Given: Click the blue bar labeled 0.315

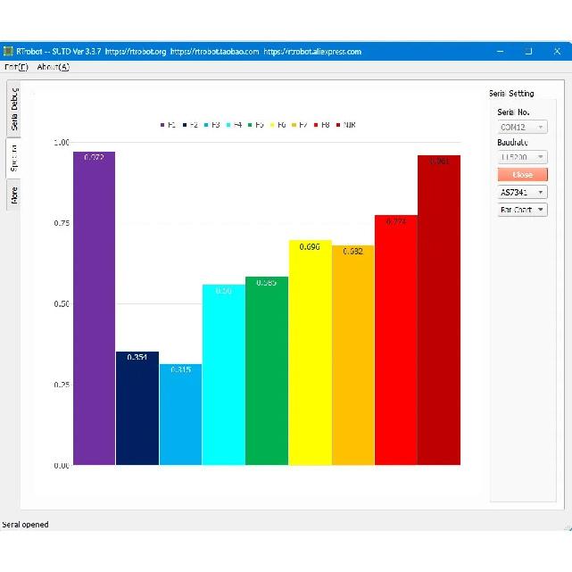Looking at the screenshot, I should click(180, 414).
